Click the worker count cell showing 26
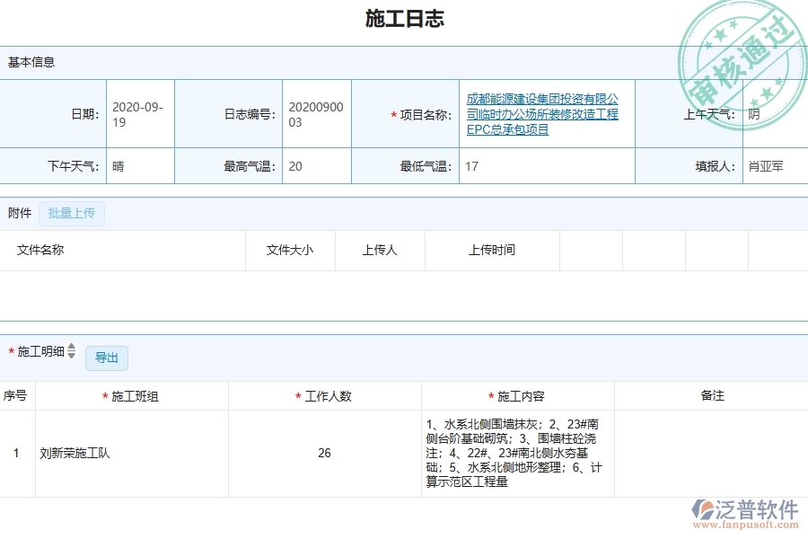This screenshot has width=808, height=539. click(324, 453)
